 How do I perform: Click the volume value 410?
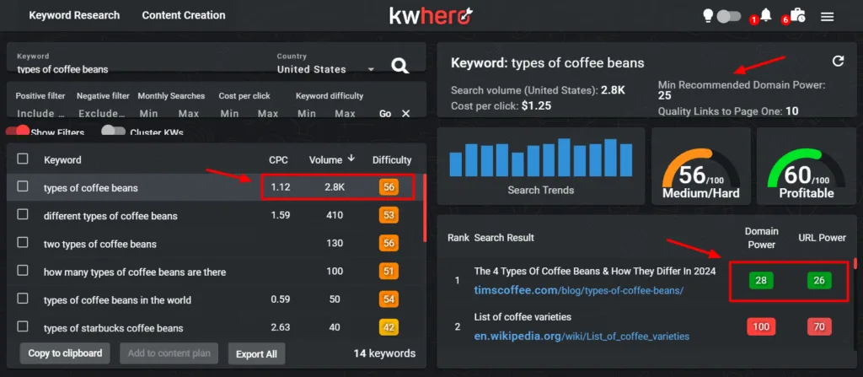coord(334,215)
